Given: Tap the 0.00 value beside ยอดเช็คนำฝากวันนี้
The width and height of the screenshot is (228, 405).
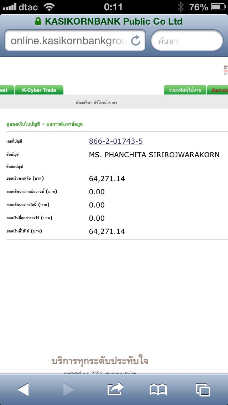Looking at the screenshot, I should [97, 205].
